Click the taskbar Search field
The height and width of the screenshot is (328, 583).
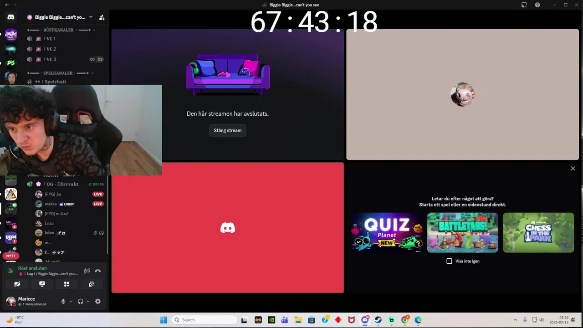coord(205,320)
